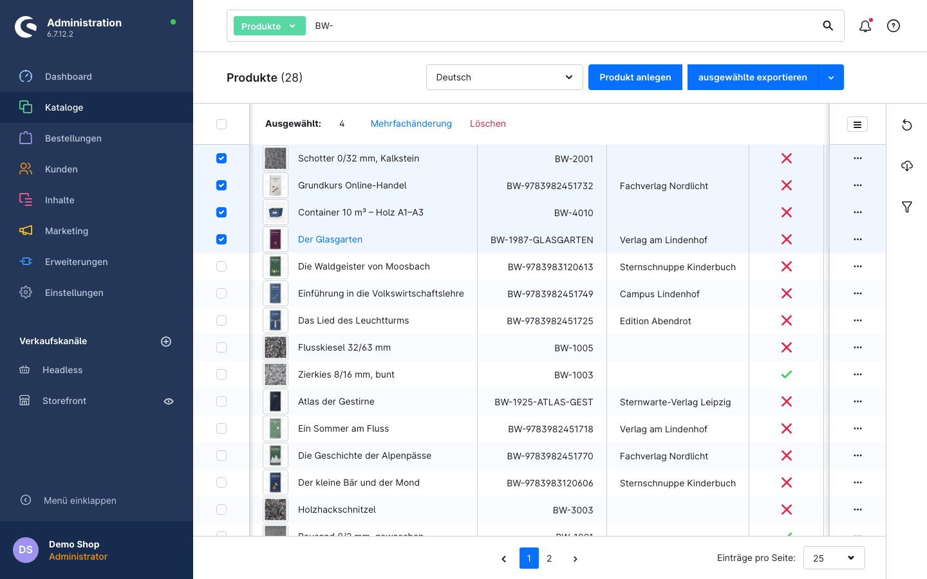Click Löschen link
Viewport: 927px width, 579px height.
[x=488, y=124]
